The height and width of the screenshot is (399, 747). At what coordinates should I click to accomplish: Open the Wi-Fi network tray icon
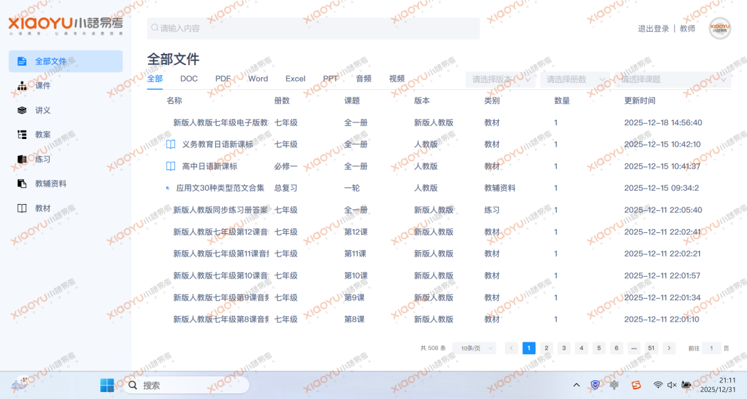coord(658,384)
